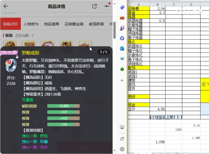Open the three-dot more menu

point(107,6)
